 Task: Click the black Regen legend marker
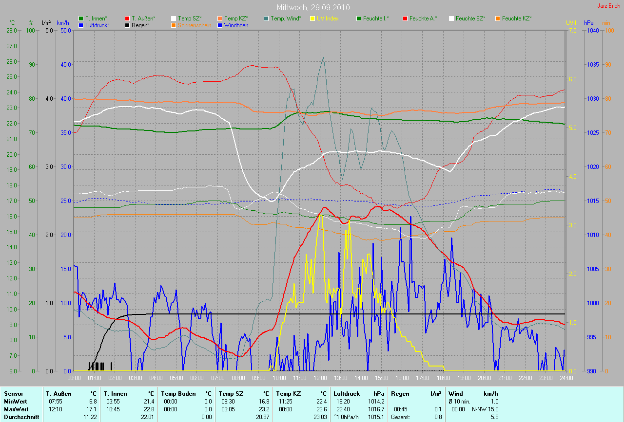pyautogui.click(x=128, y=25)
